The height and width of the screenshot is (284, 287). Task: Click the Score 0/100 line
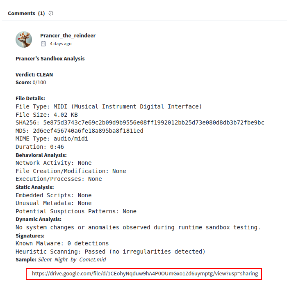[31, 83]
